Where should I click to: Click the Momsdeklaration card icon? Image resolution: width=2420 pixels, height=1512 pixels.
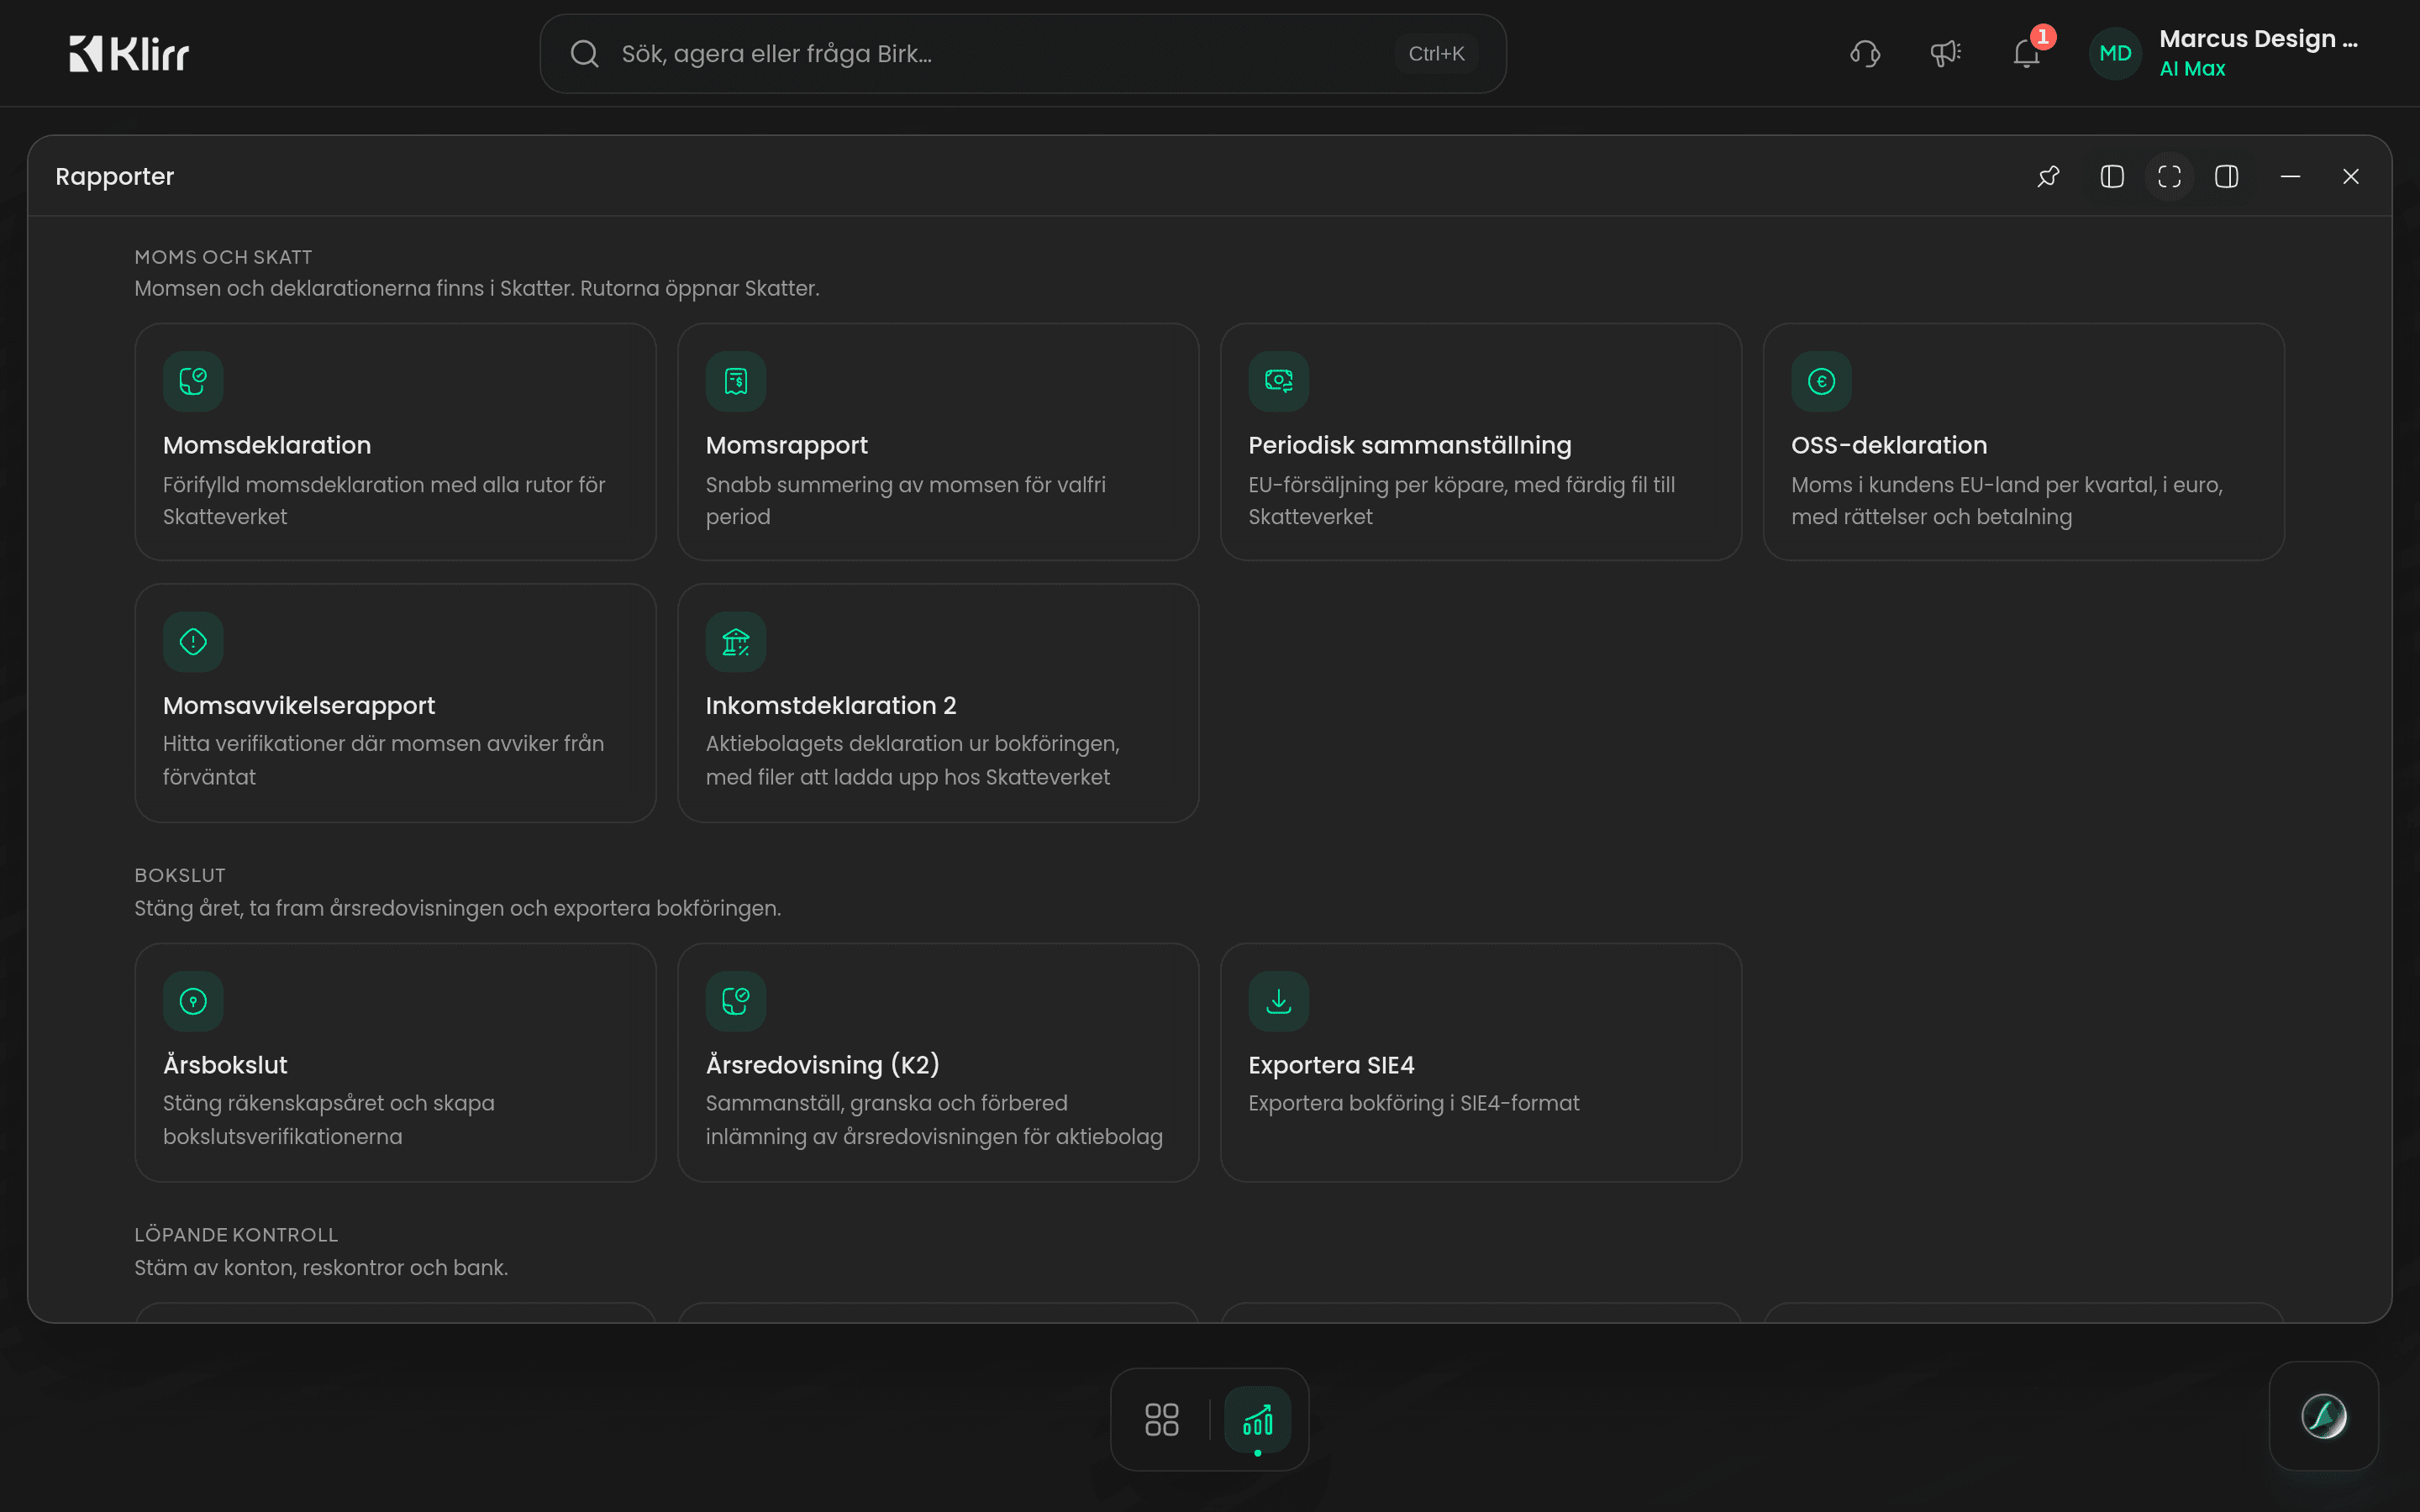pyautogui.click(x=193, y=381)
